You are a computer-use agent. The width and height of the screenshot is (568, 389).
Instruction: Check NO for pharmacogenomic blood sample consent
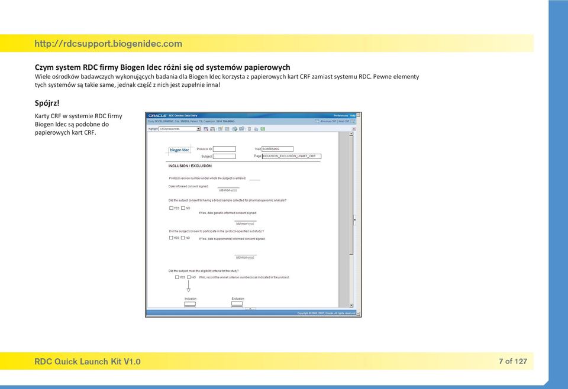[x=183, y=208]
